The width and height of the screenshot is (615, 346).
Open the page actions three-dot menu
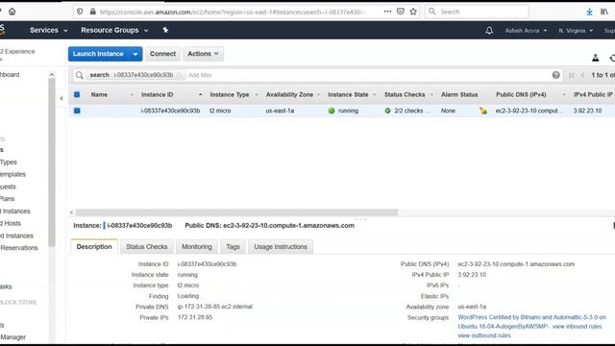coord(387,12)
